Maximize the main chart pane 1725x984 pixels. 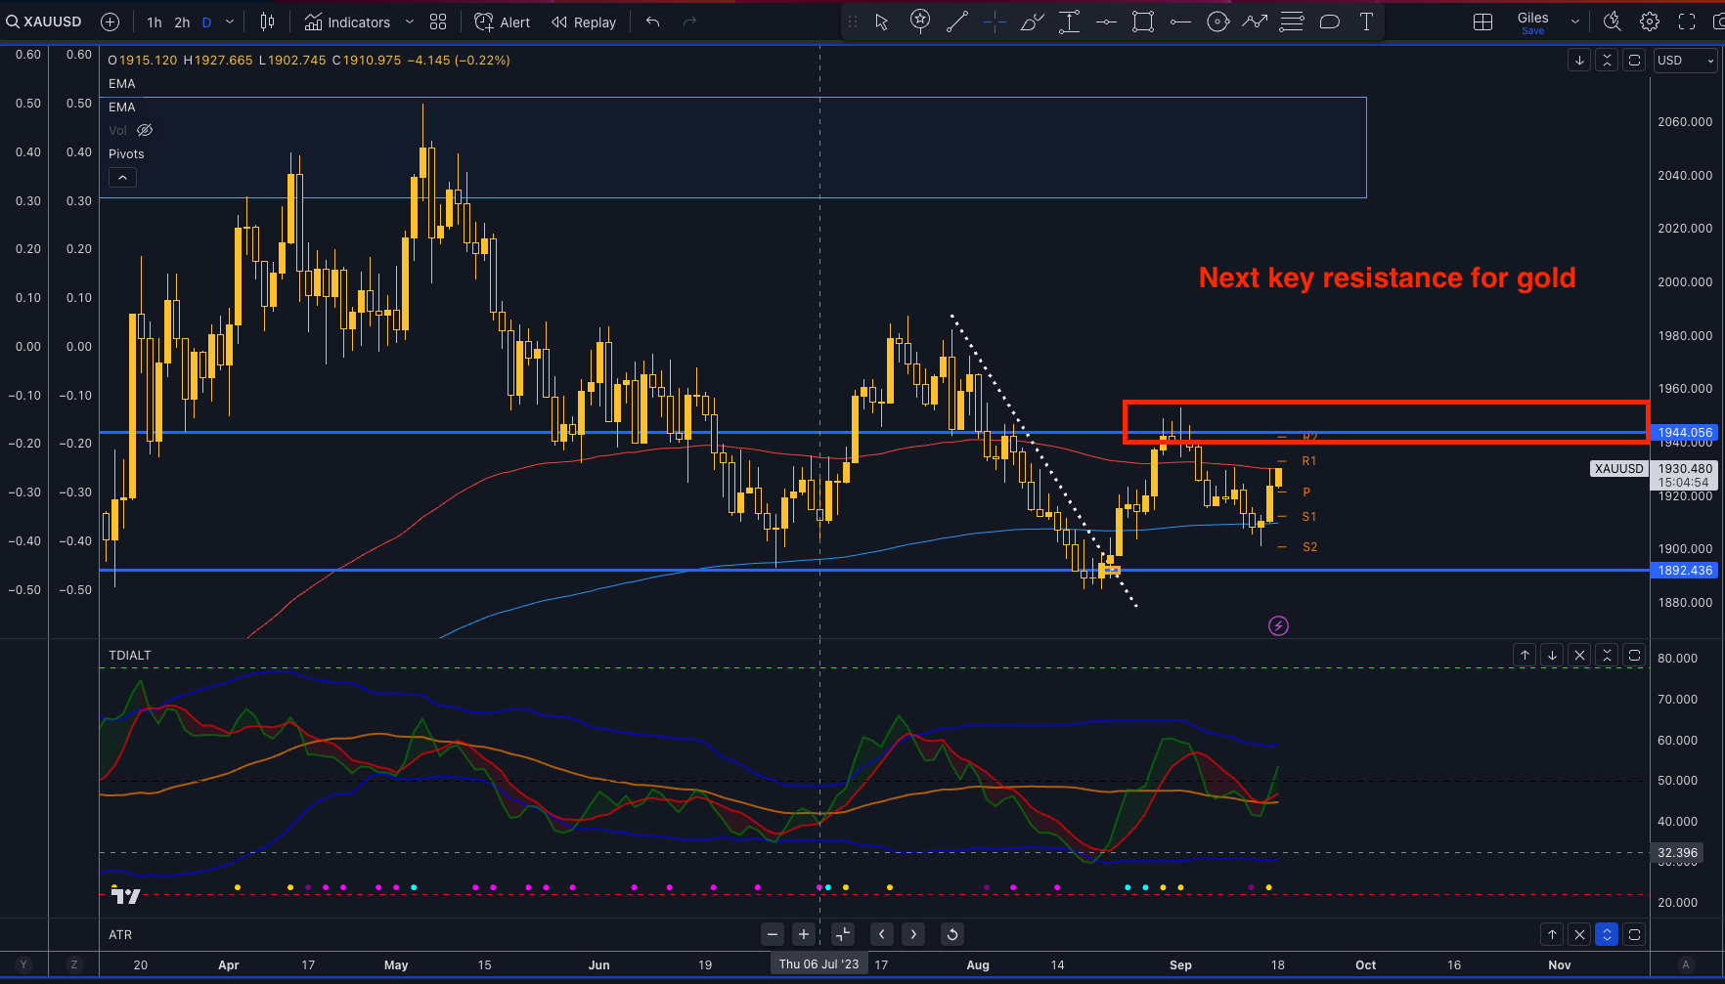pos(1634,61)
